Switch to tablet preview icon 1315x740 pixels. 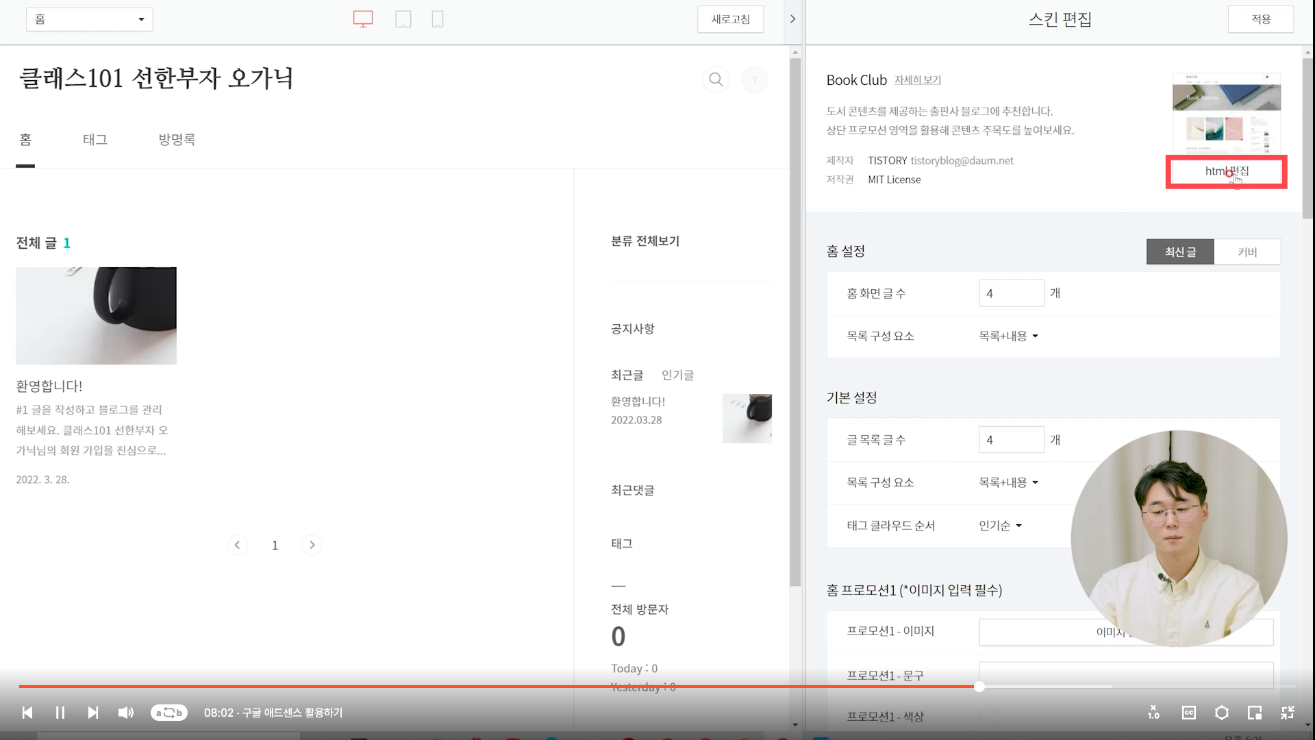pos(403,19)
